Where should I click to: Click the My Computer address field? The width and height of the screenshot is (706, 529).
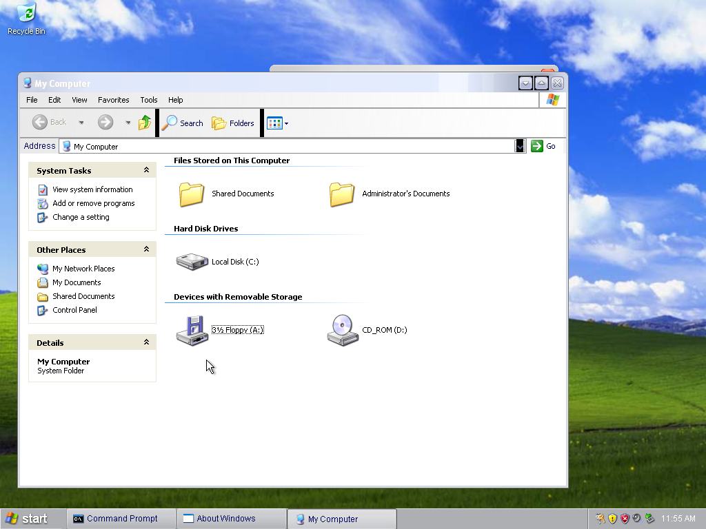(292, 146)
